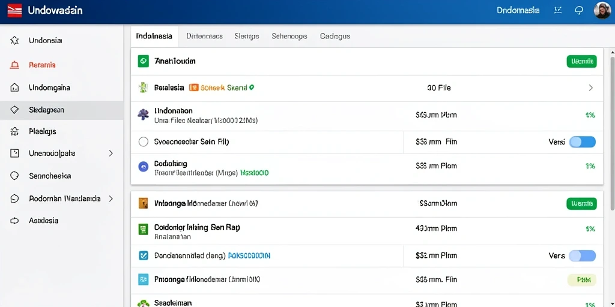Image resolution: width=615 pixels, height=307 pixels.
Task: Select the Retamia sidebar item
Action: pos(62,65)
